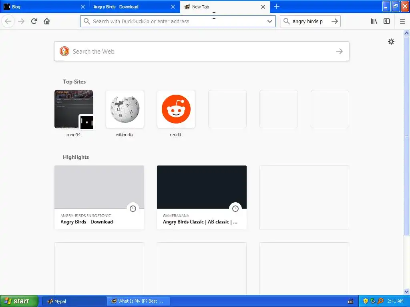410x307 pixels.
Task: Click the Highlights heading
Action: click(76, 157)
